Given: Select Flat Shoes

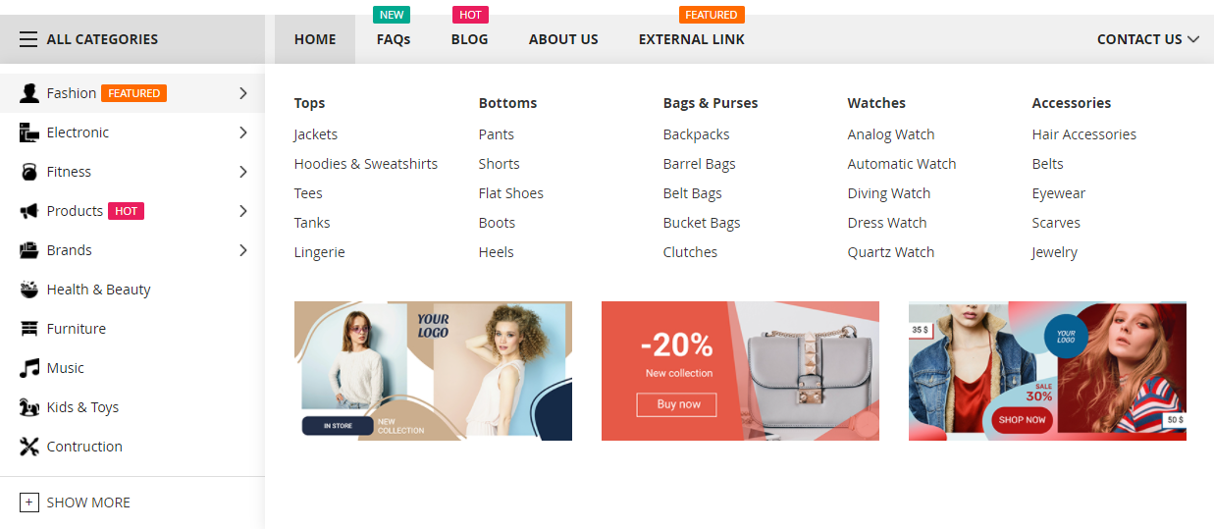Looking at the screenshot, I should (511, 193).
